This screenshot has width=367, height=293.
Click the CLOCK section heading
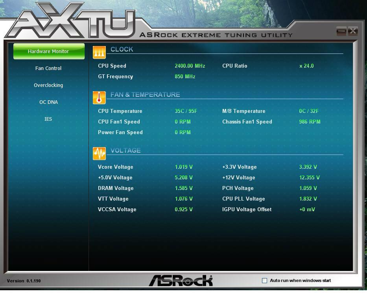[x=122, y=49]
